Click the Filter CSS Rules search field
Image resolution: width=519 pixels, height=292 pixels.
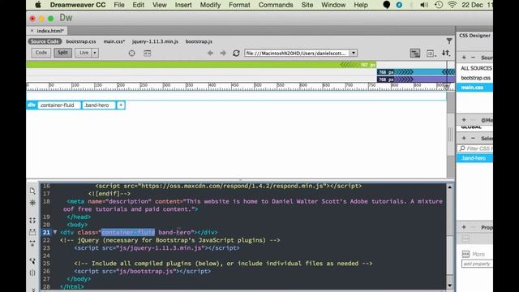click(476, 148)
